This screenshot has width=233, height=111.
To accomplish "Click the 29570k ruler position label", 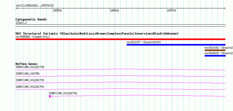I will pyautogui.click(x=171, y=10).
